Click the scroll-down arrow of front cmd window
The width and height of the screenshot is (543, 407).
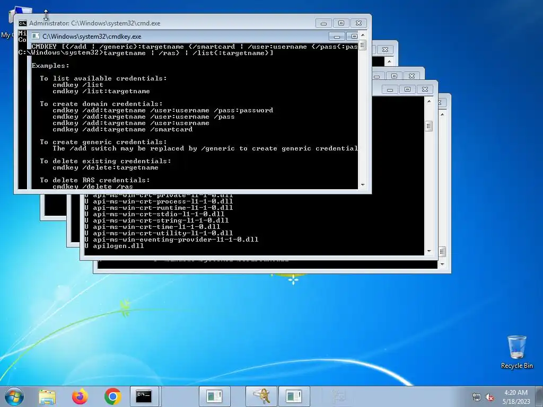[363, 185]
